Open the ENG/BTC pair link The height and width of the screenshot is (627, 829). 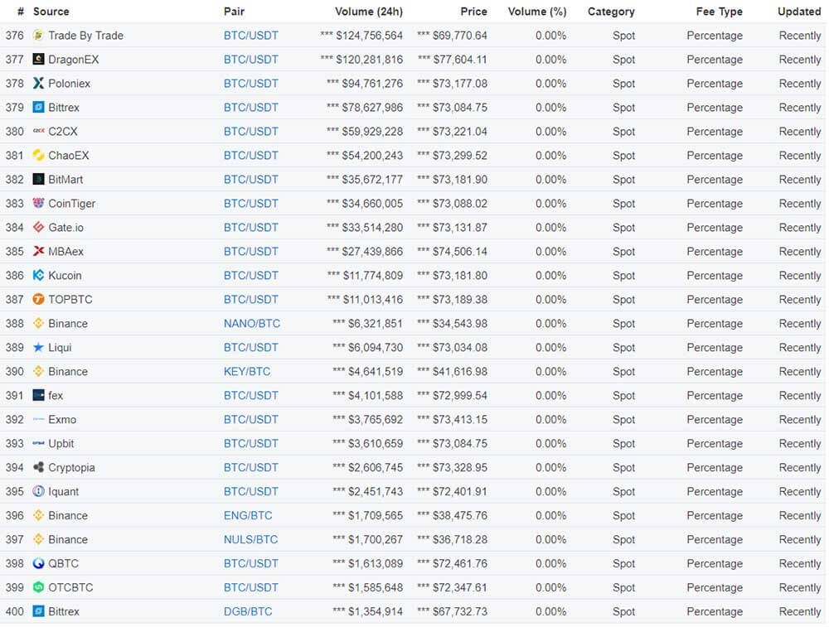click(x=247, y=515)
